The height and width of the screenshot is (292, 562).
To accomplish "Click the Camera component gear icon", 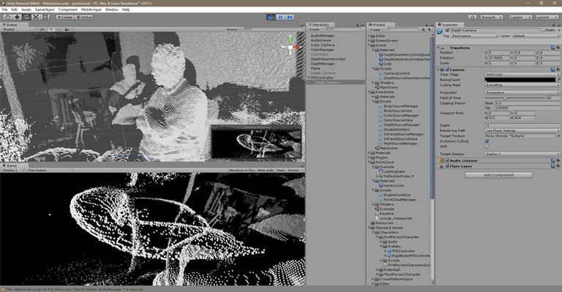I will 558,70.
